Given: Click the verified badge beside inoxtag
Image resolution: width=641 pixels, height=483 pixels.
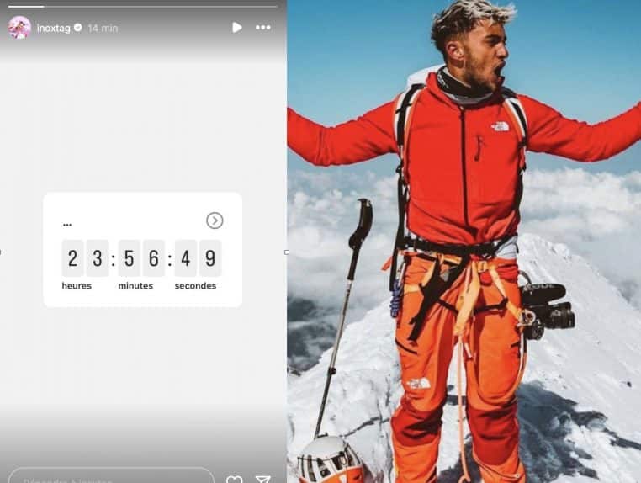Looking at the screenshot, I should (x=78, y=28).
